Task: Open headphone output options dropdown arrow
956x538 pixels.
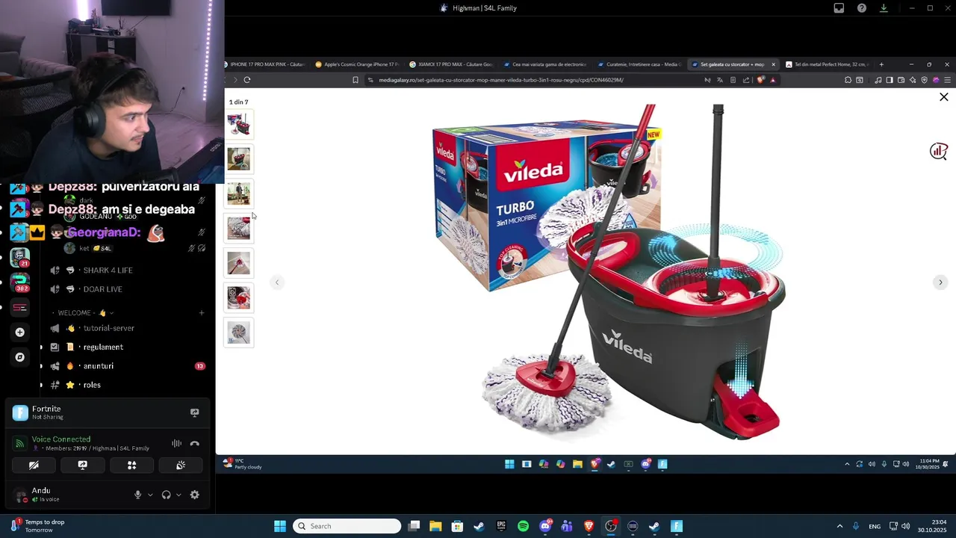Action: coord(179,495)
